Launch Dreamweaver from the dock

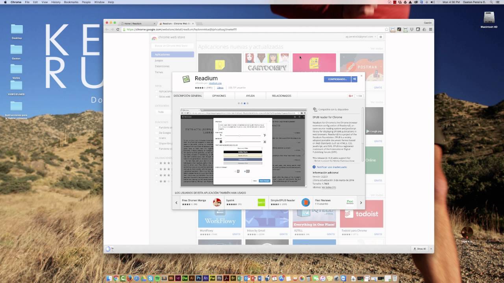(185, 278)
